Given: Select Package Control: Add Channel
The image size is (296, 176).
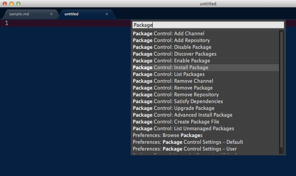Looking at the screenshot, I should click(205, 34).
